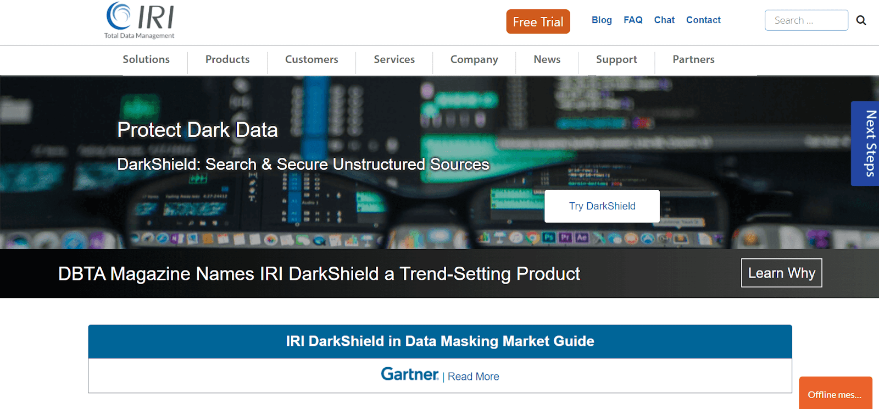
Task: Open the Products menu
Action: click(x=227, y=59)
